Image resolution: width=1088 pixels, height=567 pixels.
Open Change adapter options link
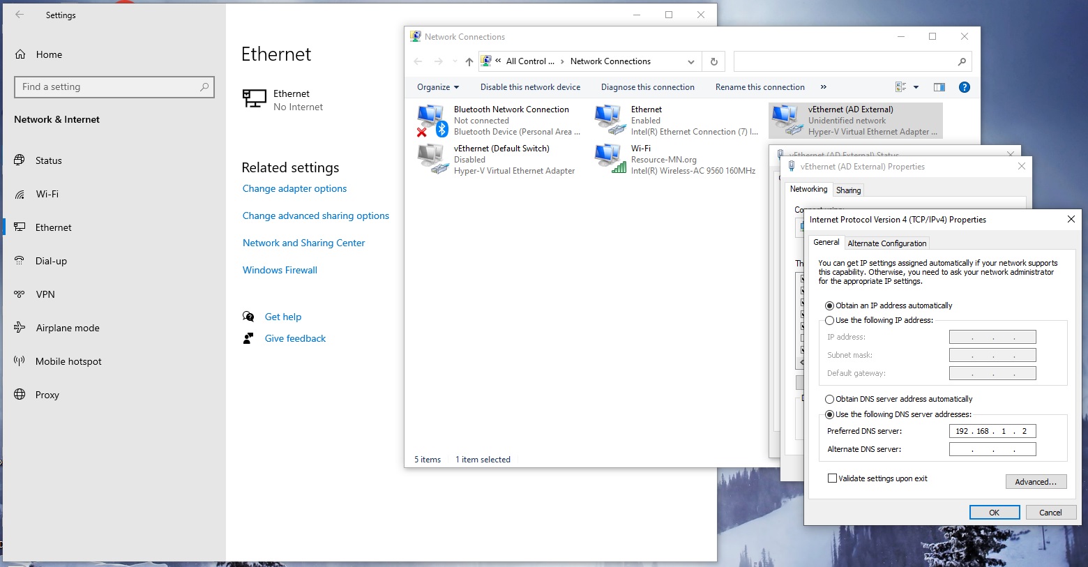(x=294, y=188)
